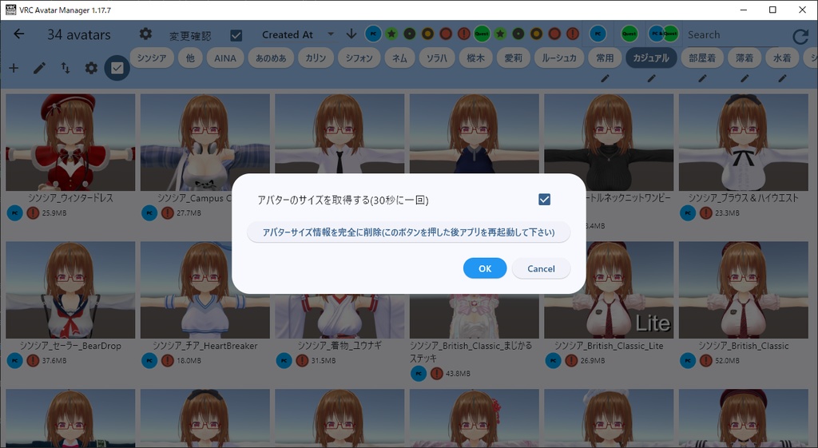This screenshot has height=448, width=818.
Task: Select the AINA tag chip
Action: point(225,57)
